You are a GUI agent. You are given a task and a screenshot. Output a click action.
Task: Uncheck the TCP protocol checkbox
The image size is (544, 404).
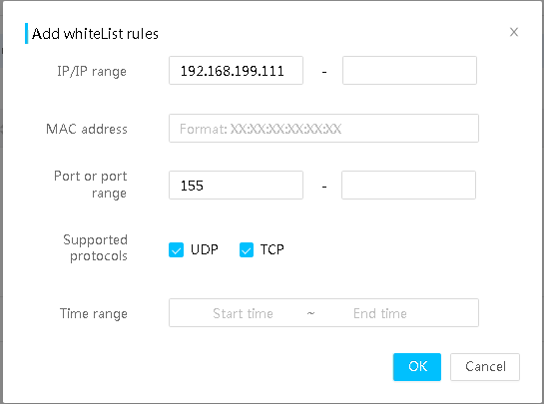247,249
